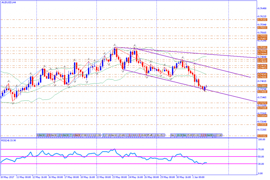
Task: Click the RSI 70.00 scale value
Action: [x=261, y=149]
